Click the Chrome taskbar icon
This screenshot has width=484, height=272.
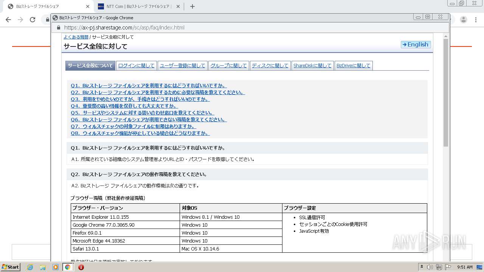click(68, 267)
